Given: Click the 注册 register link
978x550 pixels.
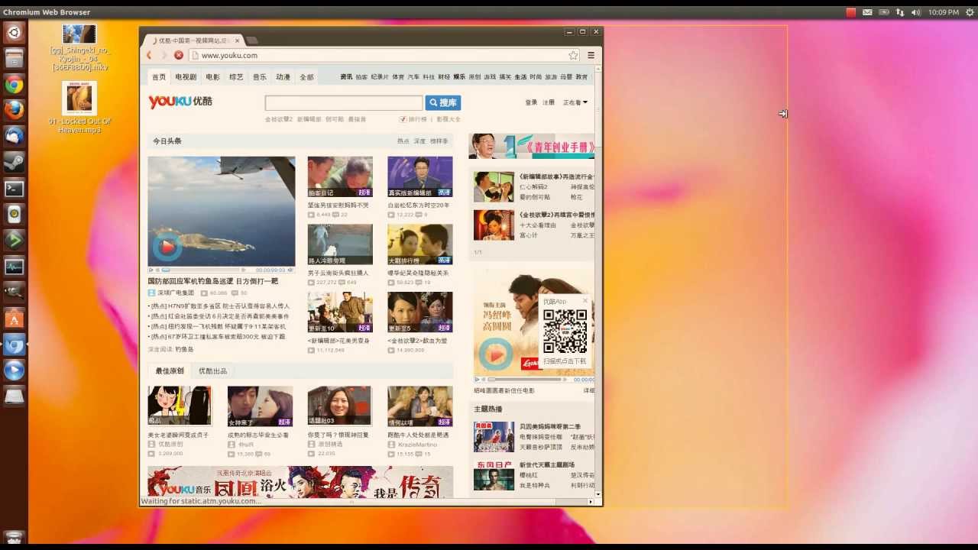Looking at the screenshot, I should [549, 102].
